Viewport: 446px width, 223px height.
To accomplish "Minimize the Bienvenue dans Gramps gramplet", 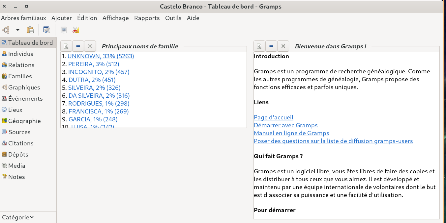I will pyautogui.click(x=271, y=46).
